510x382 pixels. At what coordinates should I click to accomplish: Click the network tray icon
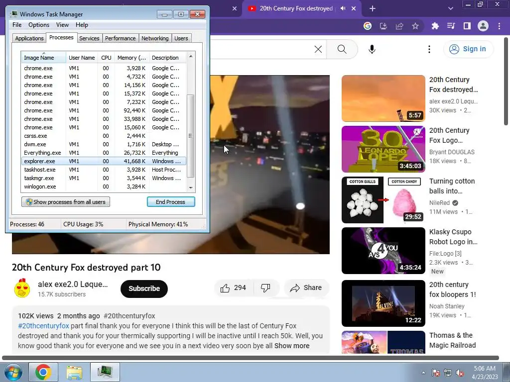(448, 373)
